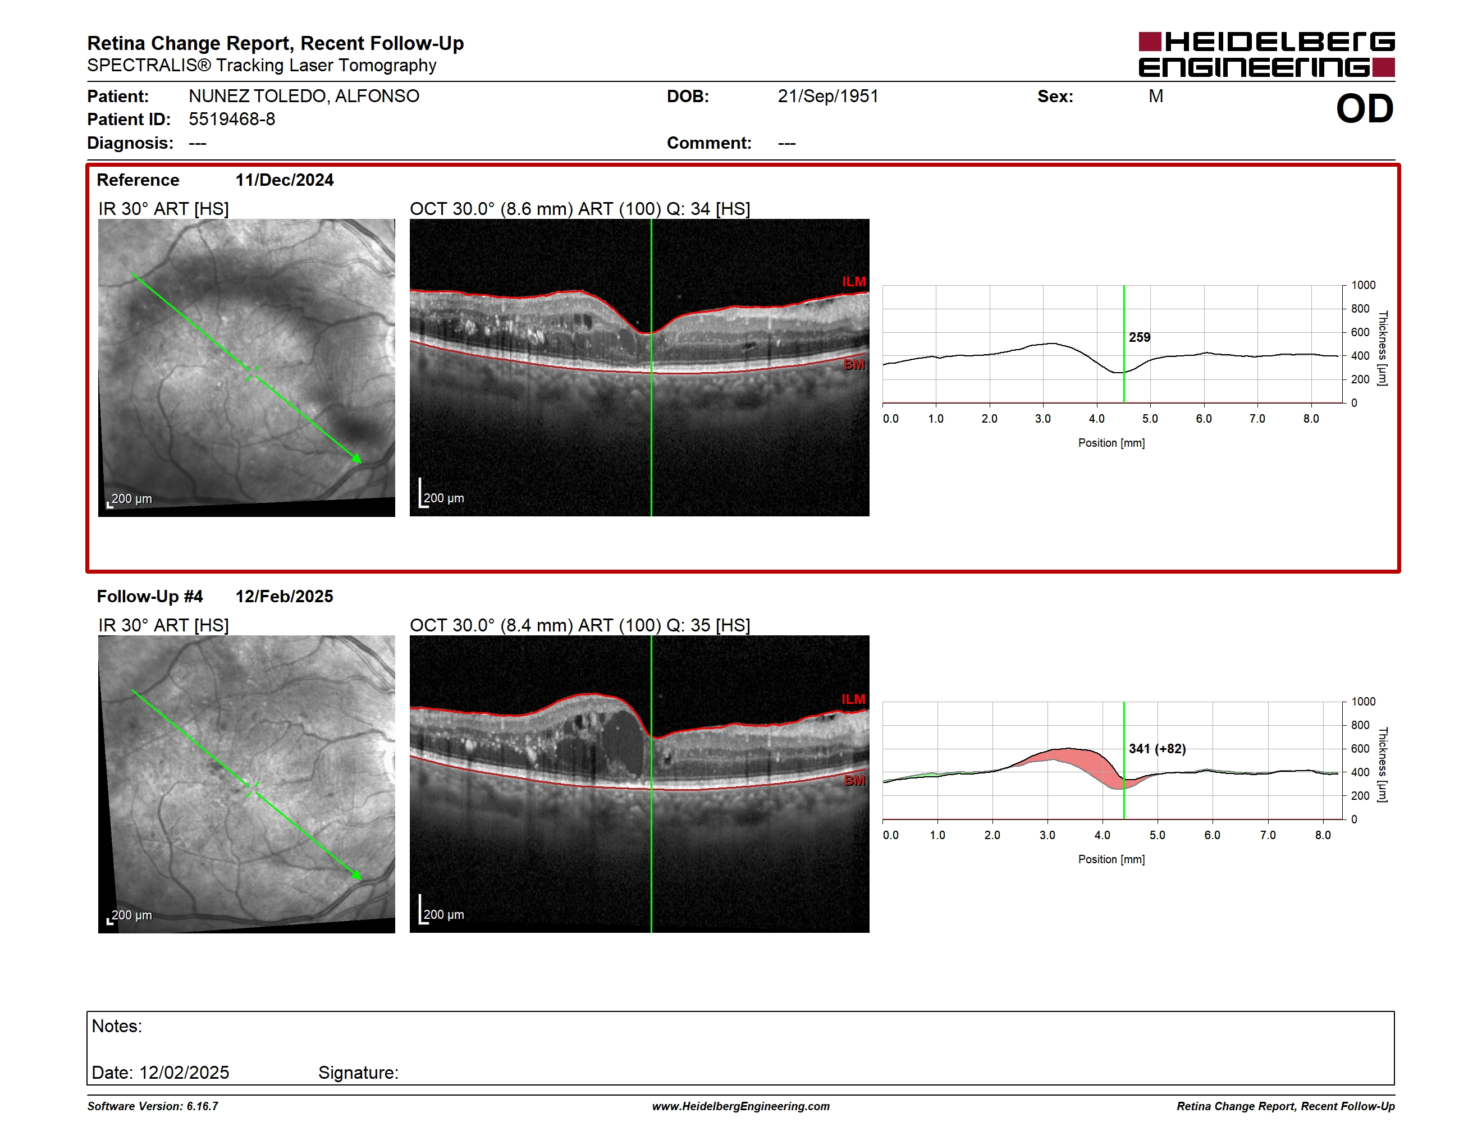This screenshot has height=1145, width=1482.
Task: Click the Heidelberg Engineering logo
Action: 1266,54
